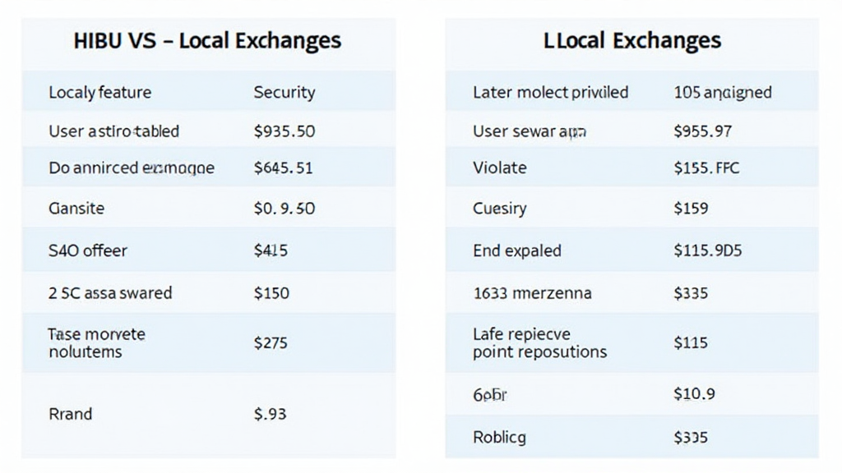
Task: Select the "Tase morvete noluitems" row label
Action: 96,343
